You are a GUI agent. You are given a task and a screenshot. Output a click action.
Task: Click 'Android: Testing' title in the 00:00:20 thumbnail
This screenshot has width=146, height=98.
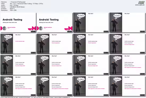click(49, 20)
